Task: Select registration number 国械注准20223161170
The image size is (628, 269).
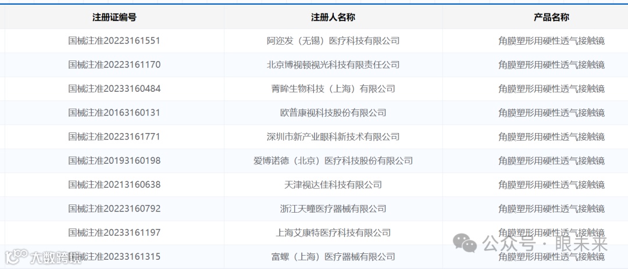Action: click(114, 65)
